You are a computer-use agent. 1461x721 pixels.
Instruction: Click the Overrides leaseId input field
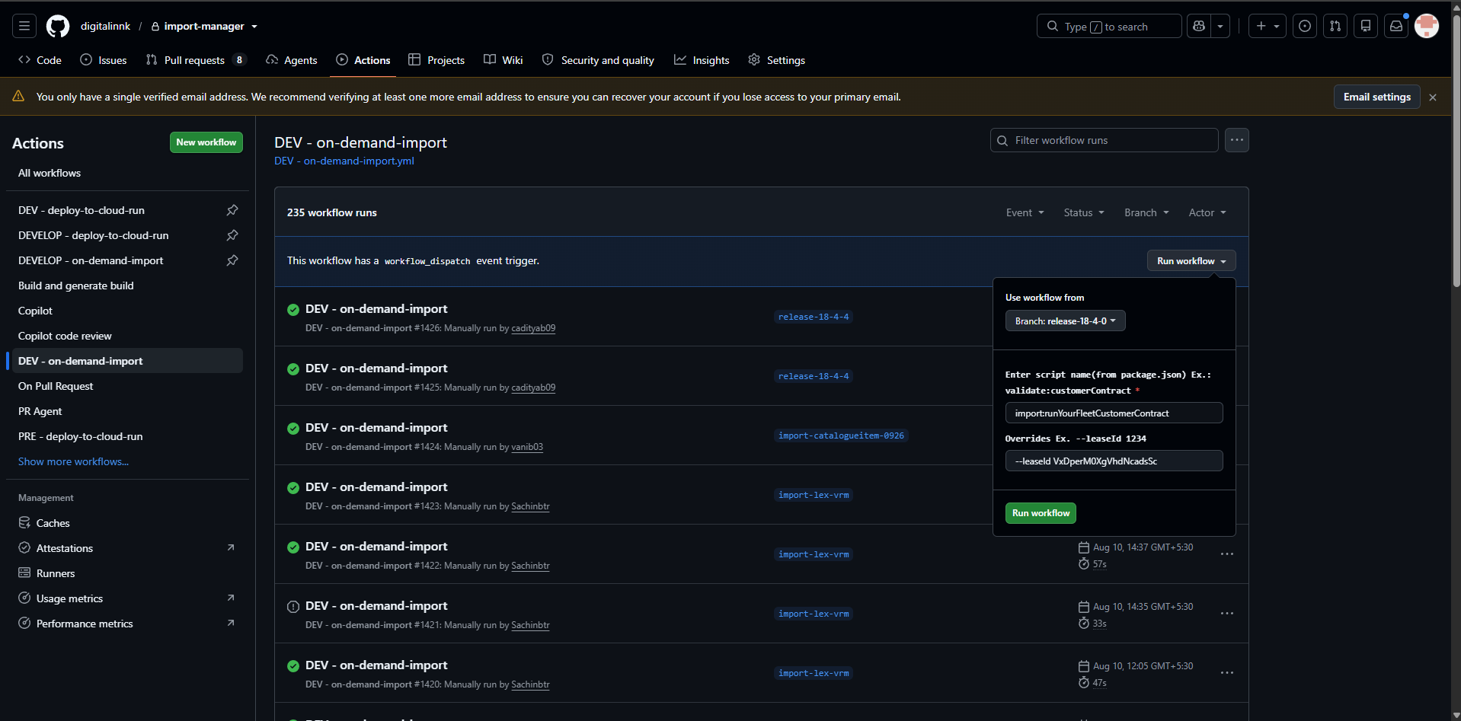click(1114, 461)
